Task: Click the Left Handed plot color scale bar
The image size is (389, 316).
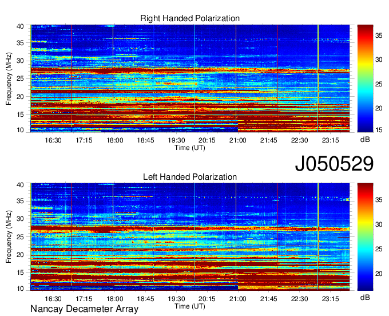Action: [x=365, y=237]
